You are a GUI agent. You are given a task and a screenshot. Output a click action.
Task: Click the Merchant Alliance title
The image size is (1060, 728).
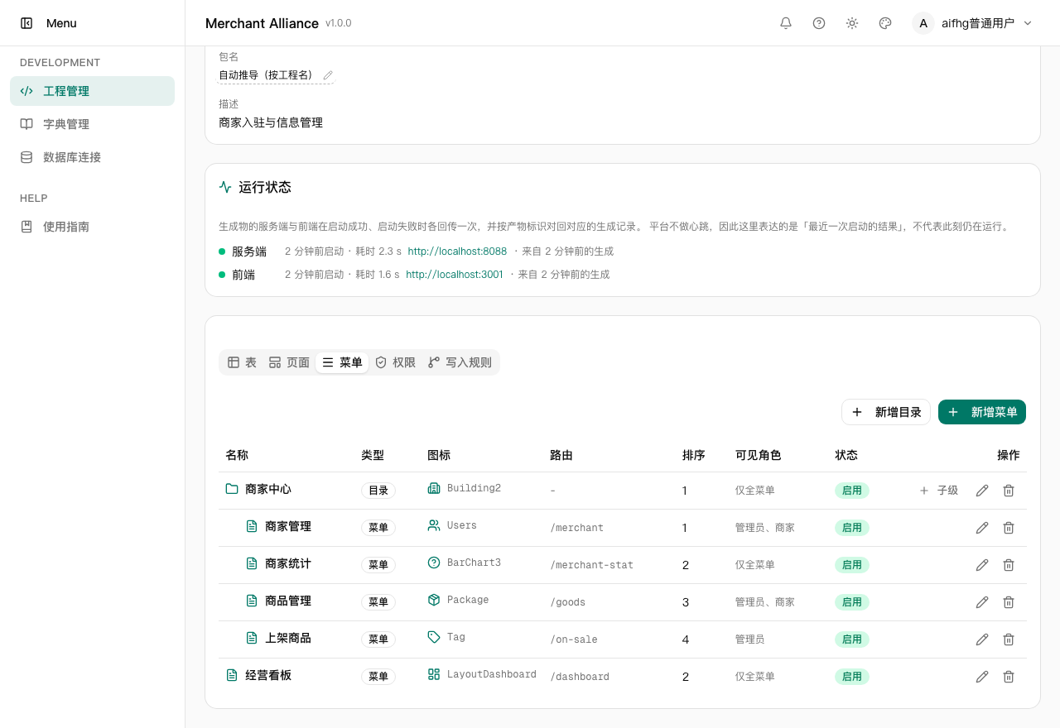coord(262,23)
